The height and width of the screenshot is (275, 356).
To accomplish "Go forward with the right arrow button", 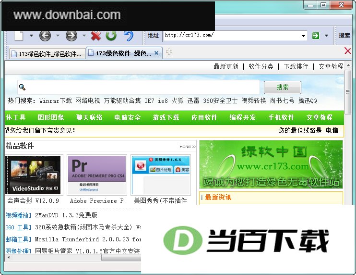I will tap(71, 36).
